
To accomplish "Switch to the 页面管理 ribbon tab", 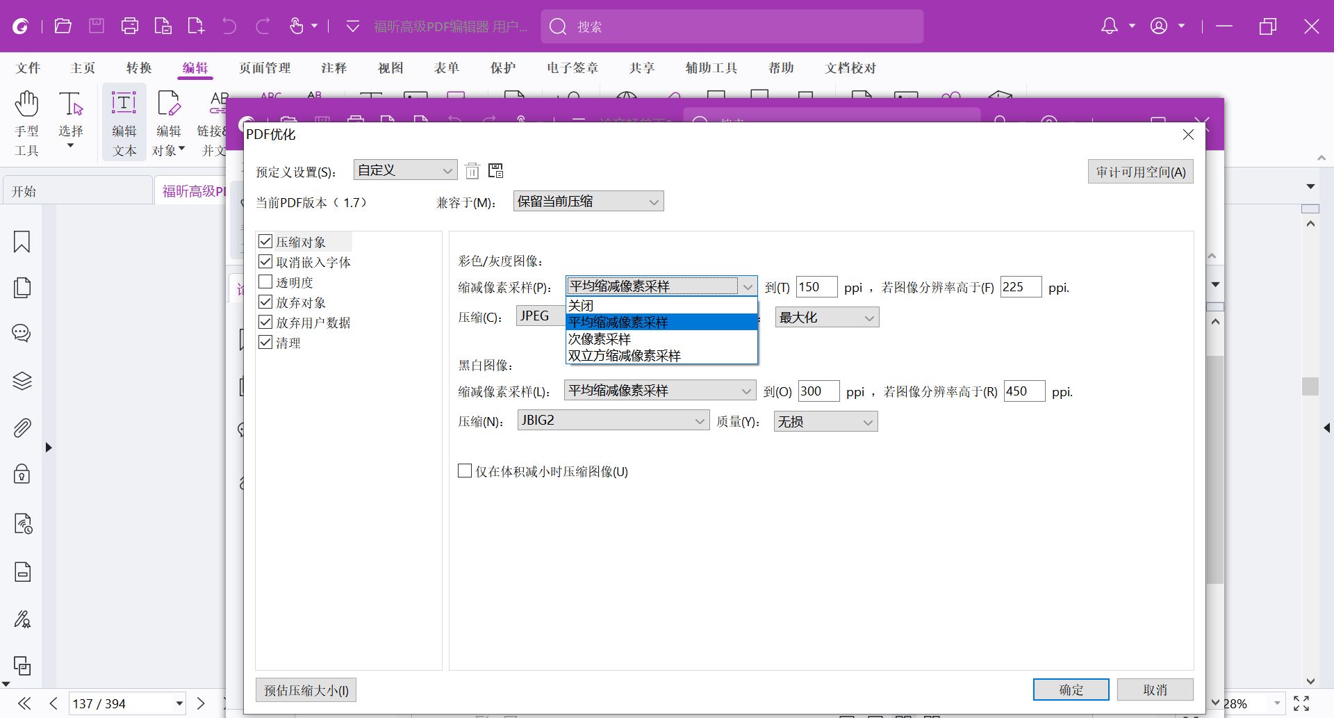I will tap(265, 68).
